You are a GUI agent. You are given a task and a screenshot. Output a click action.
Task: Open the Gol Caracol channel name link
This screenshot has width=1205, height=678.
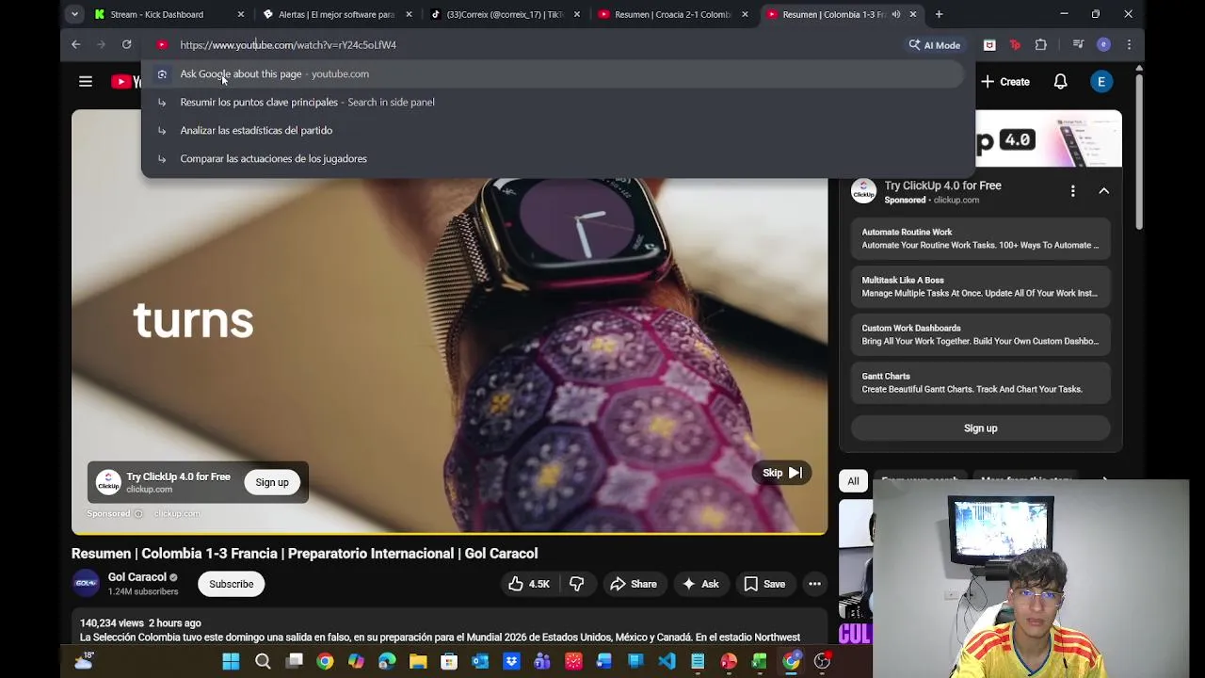(137, 577)
